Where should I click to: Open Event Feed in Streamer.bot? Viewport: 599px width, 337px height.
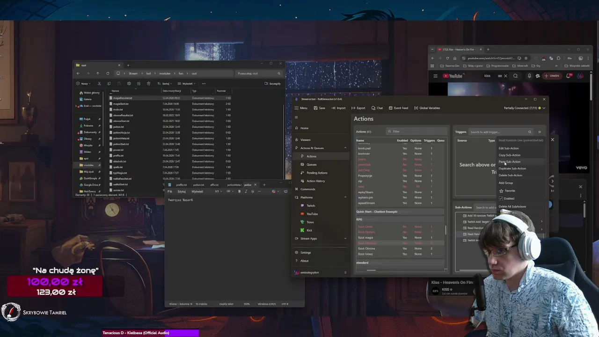[x=398, y=108]
